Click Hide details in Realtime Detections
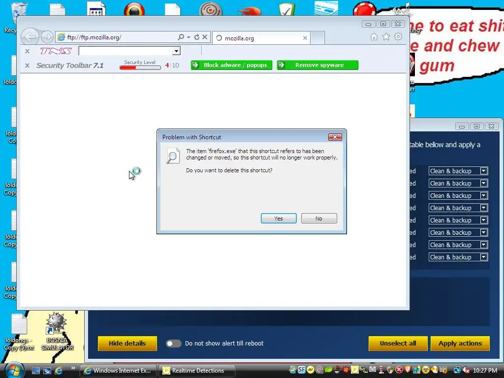This screenshot has height=378, width=504. click(127, 343)
